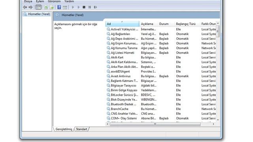Click the Back arrow toolbar icon
253x142 pixels.
(x=25, y=7)
